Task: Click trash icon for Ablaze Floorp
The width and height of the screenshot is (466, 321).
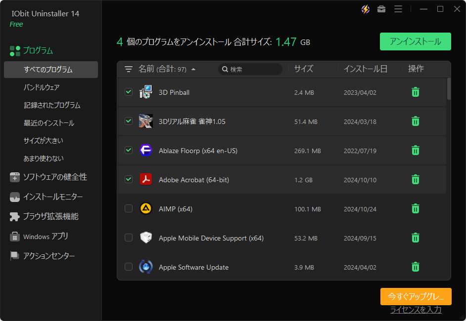Action: [416, 151]
